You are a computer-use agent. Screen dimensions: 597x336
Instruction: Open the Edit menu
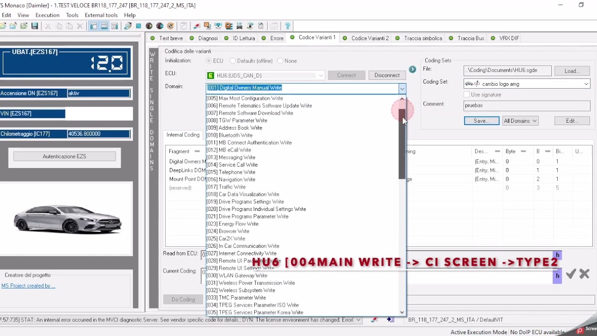tap(7, 15)
